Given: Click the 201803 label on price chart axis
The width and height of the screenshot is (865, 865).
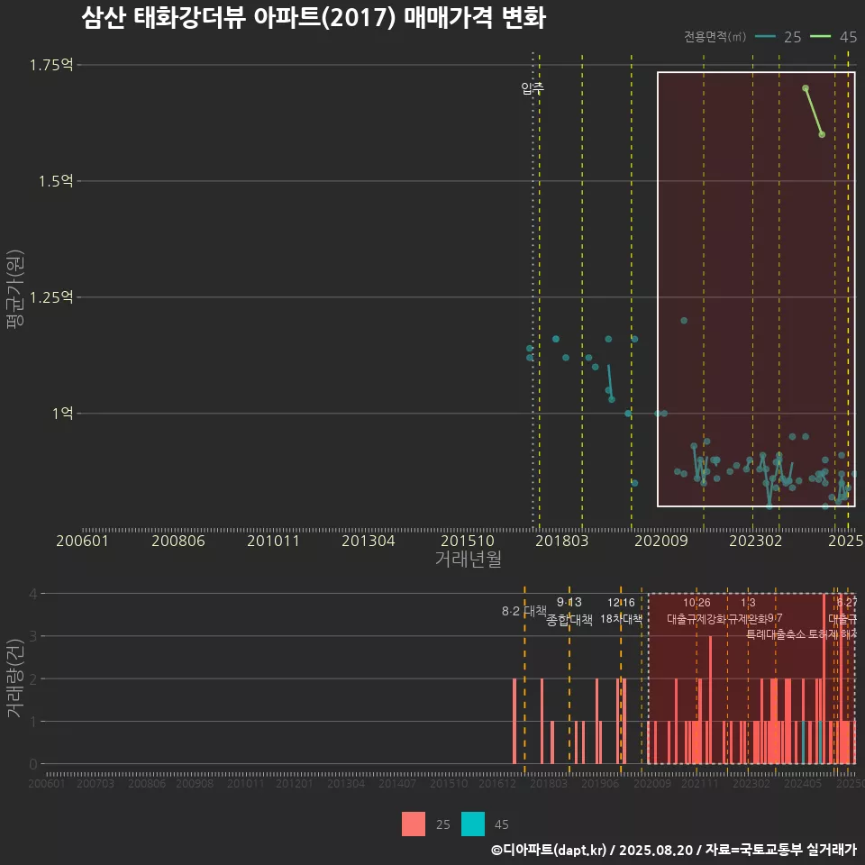Looking at the screenshot, I should pyautogui.click(x=562, y=542).
